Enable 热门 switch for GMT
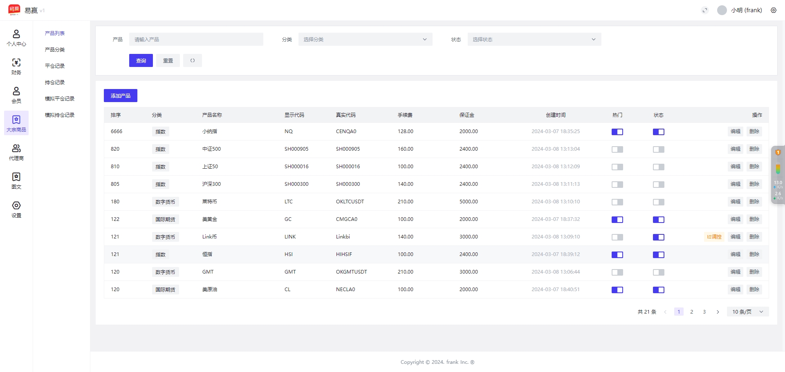785x372 pixels. (617, 272)
